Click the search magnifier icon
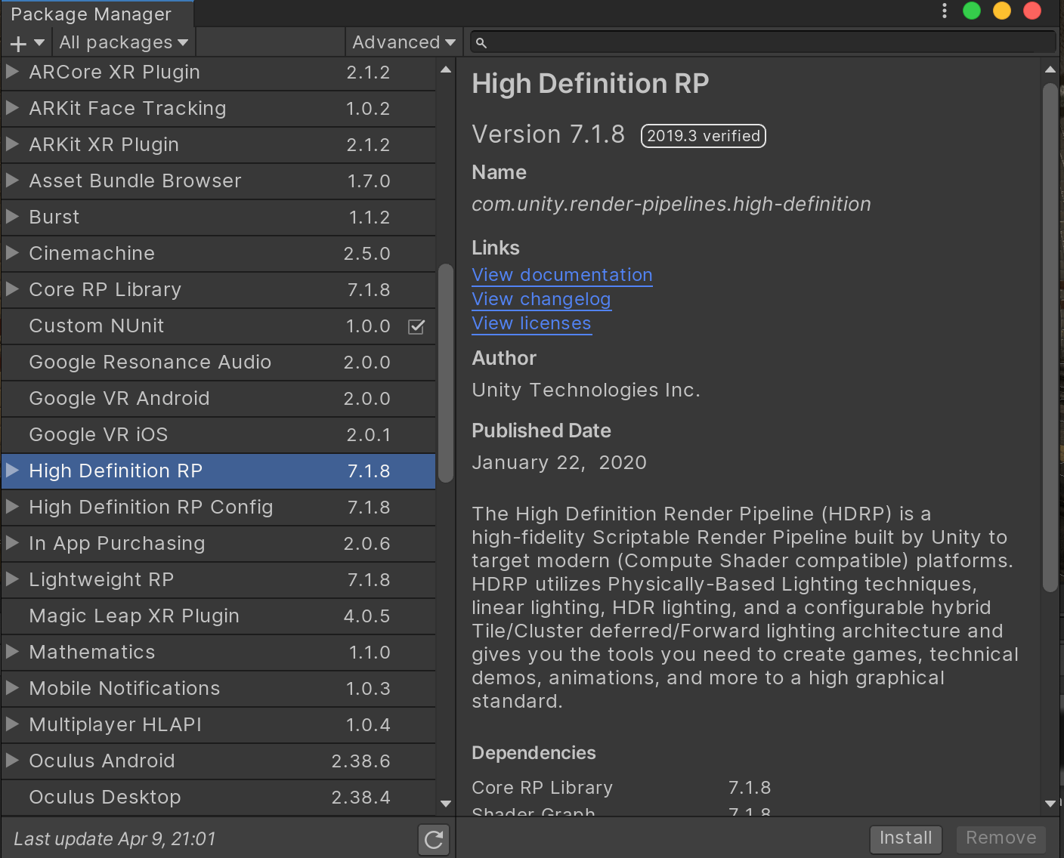Viewport: 1064px width, 858px height. [481, 42]
